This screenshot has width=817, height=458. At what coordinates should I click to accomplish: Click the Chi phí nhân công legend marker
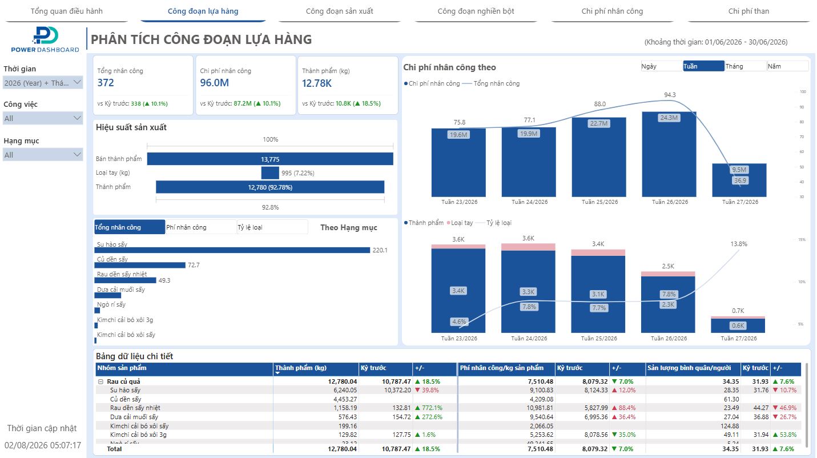(405, 83)
